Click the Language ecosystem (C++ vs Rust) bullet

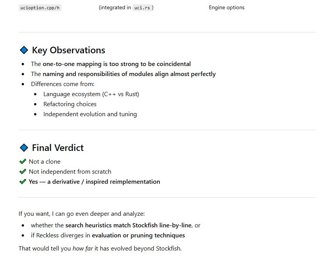pyautogui.click(x=91, y=94)
